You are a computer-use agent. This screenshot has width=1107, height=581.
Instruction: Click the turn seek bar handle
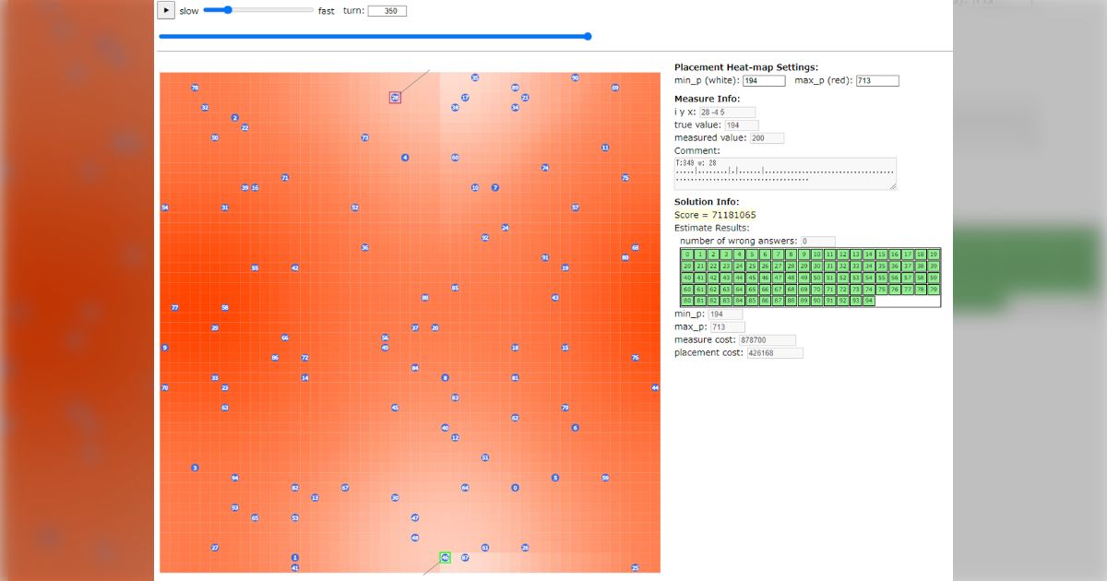[x=588, y=37]
